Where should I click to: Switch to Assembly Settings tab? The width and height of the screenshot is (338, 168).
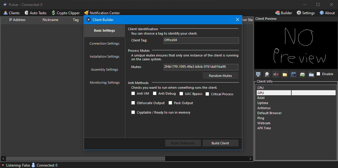[x=104, y=70]
